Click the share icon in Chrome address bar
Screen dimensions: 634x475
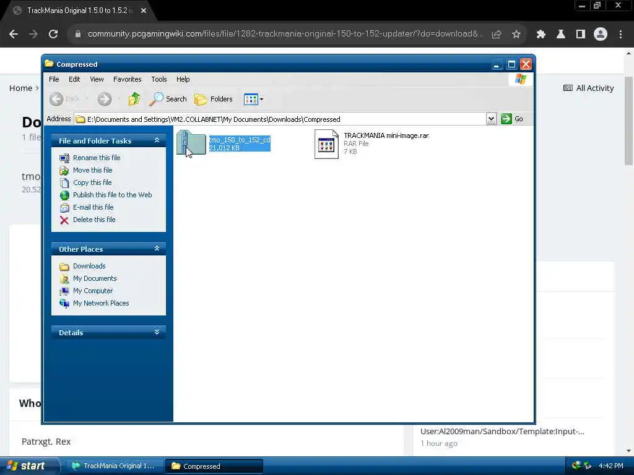pos(497,35)
